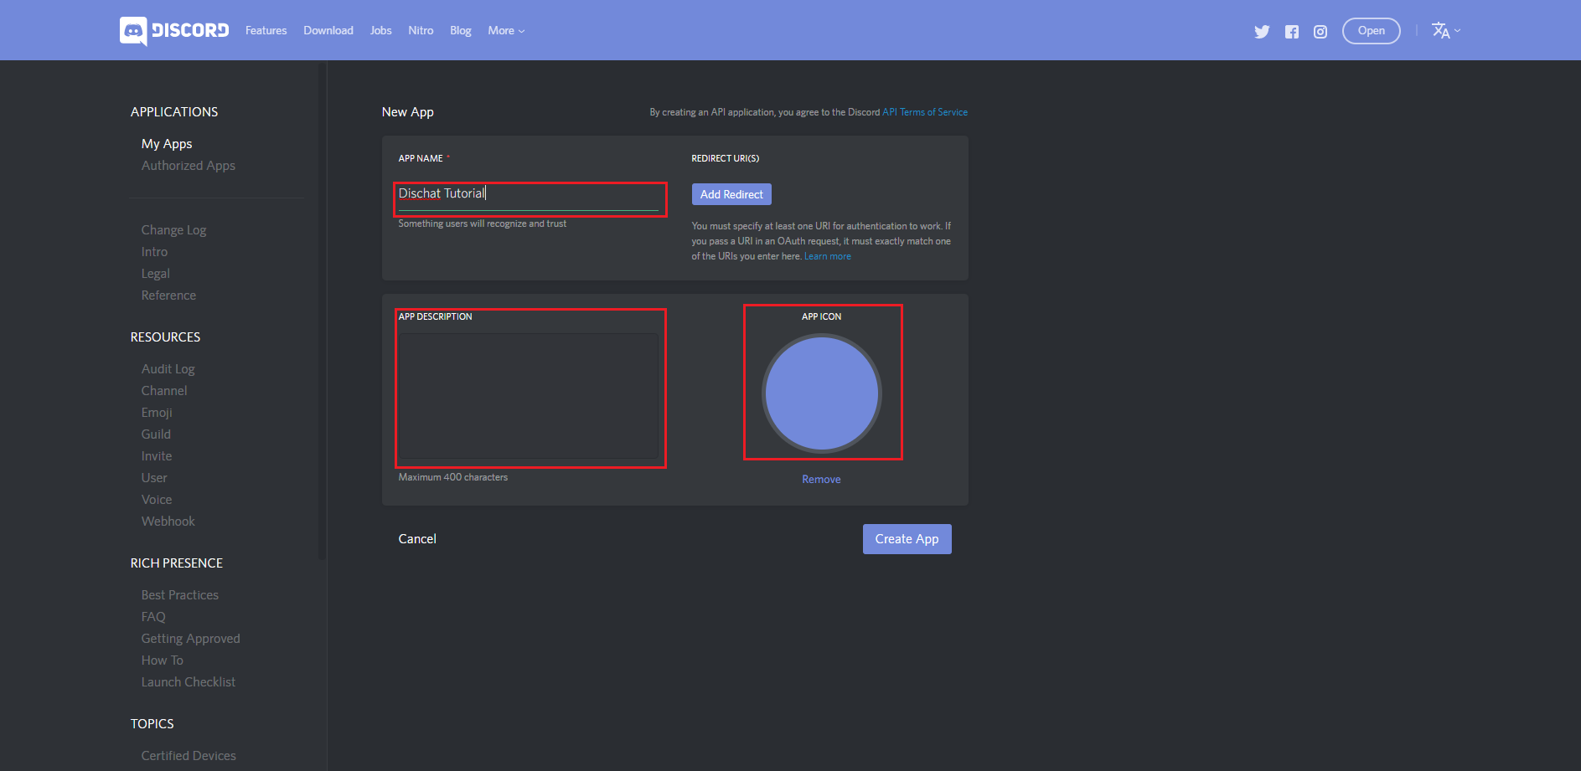1581x771 pixels.
Task: Remove the app icon
Action: (821, 480)
